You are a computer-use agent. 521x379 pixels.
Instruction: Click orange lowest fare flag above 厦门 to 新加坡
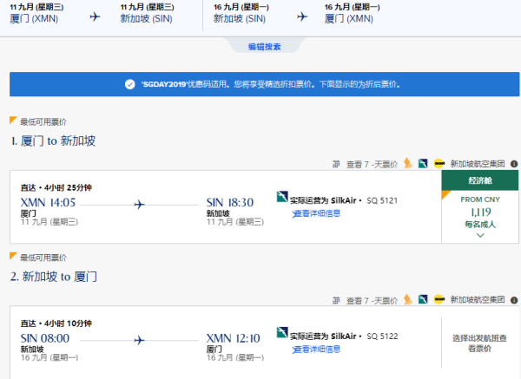[x=13, y=121]
